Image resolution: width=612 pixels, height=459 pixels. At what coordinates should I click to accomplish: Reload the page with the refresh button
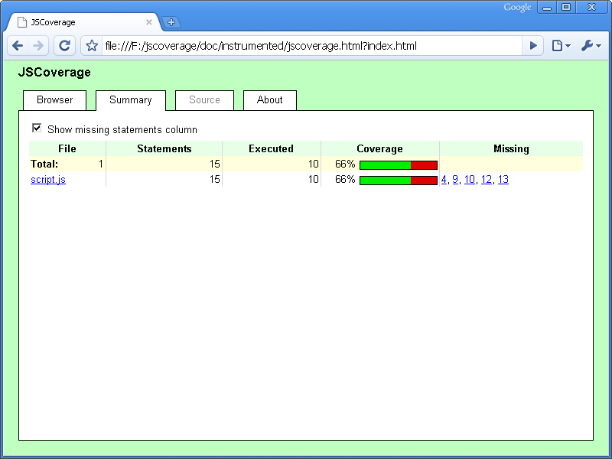65,46
